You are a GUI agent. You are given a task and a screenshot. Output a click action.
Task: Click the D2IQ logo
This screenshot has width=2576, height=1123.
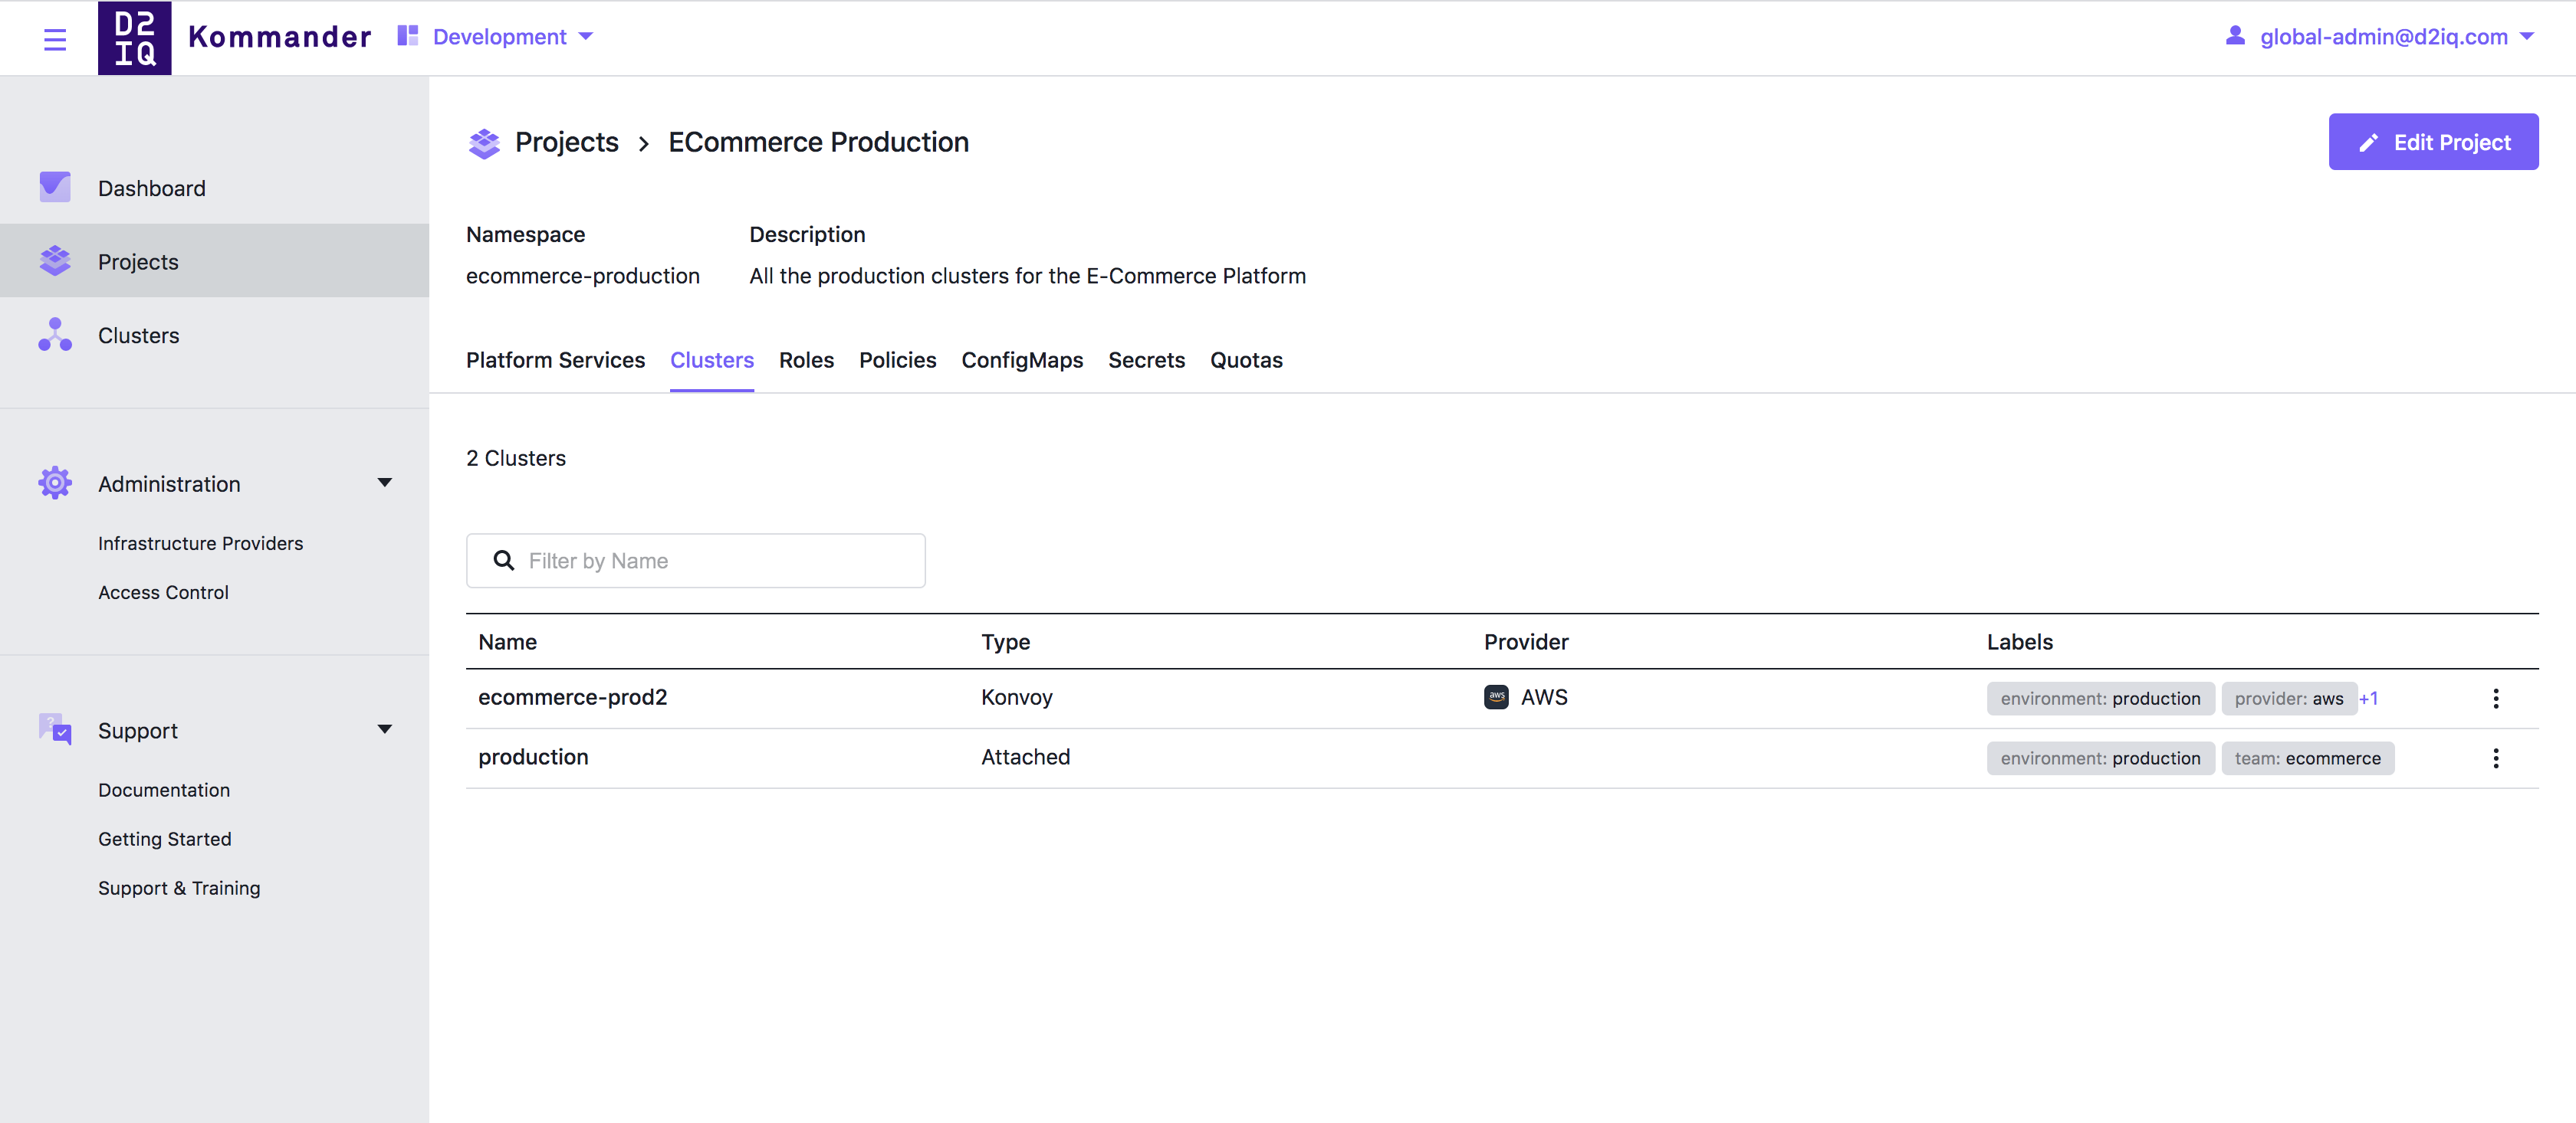tap(135, 38)
